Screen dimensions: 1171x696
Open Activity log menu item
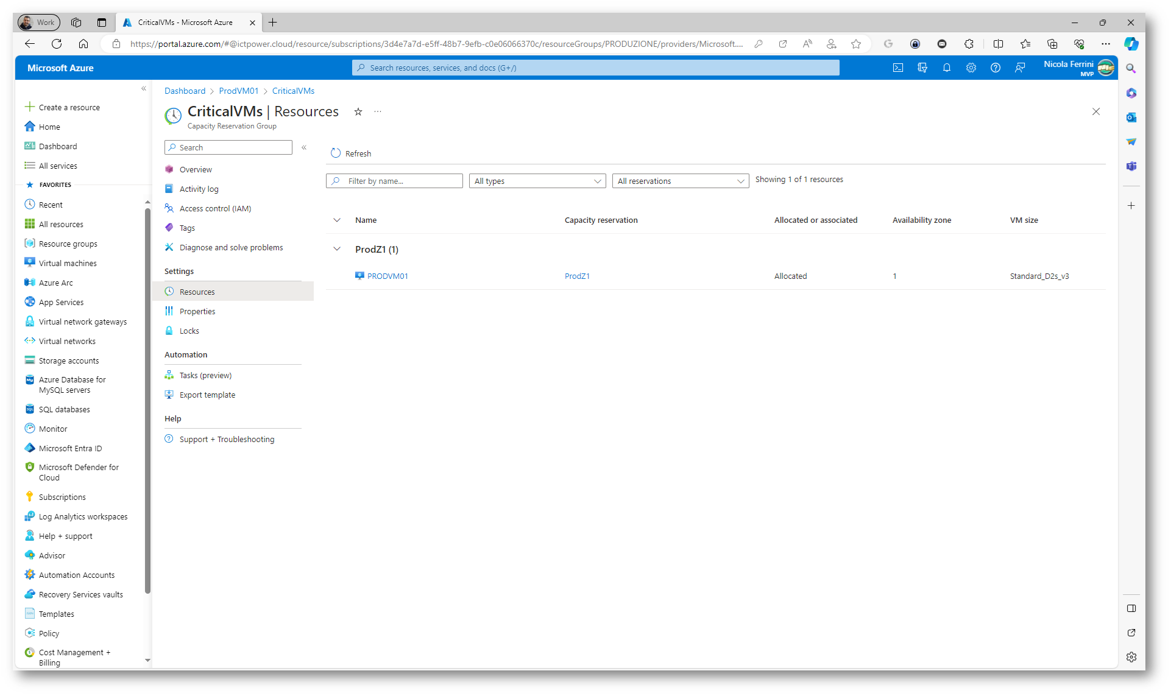[x=199, y=189]
